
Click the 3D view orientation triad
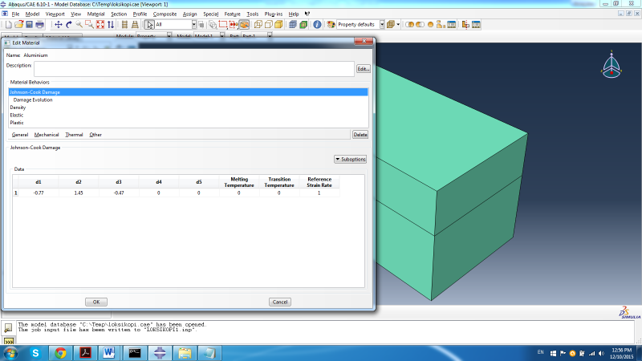tap(612, 66)
